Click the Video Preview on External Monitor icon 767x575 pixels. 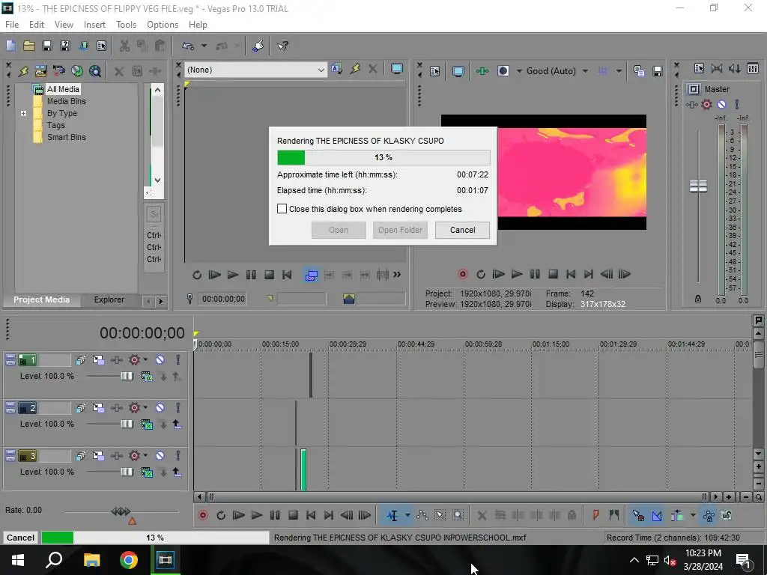[458, 71]
